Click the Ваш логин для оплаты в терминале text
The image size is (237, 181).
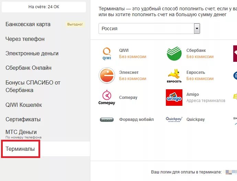(x=187, y=172)
